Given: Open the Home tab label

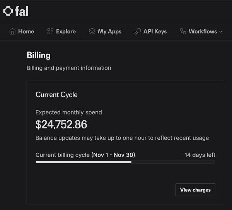Looking at the screenshot, I should pyautogui.click(x=26, y=31).
